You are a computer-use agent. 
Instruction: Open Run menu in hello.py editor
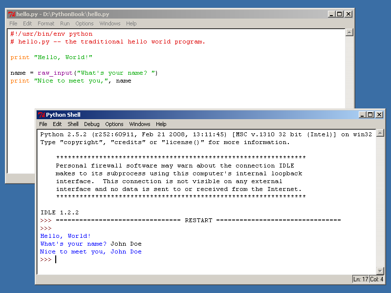click(65, 23)
